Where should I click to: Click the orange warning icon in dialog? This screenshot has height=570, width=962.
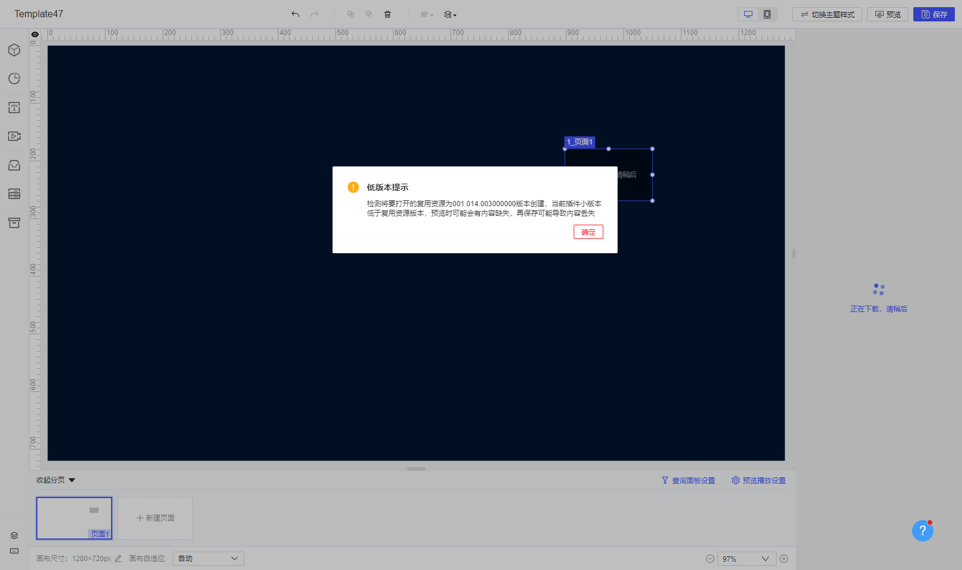pyautogui.click(x=353, y=187)
